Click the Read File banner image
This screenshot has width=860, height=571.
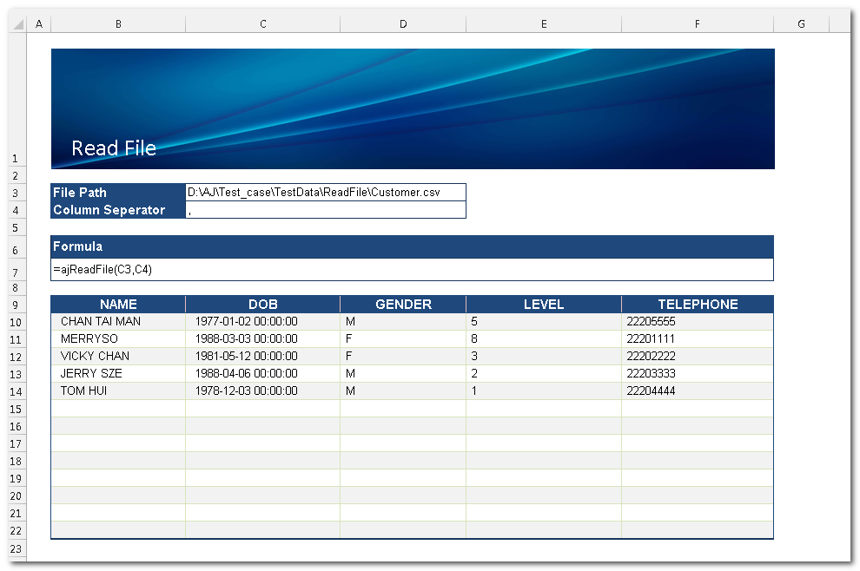tap(413, 108)
